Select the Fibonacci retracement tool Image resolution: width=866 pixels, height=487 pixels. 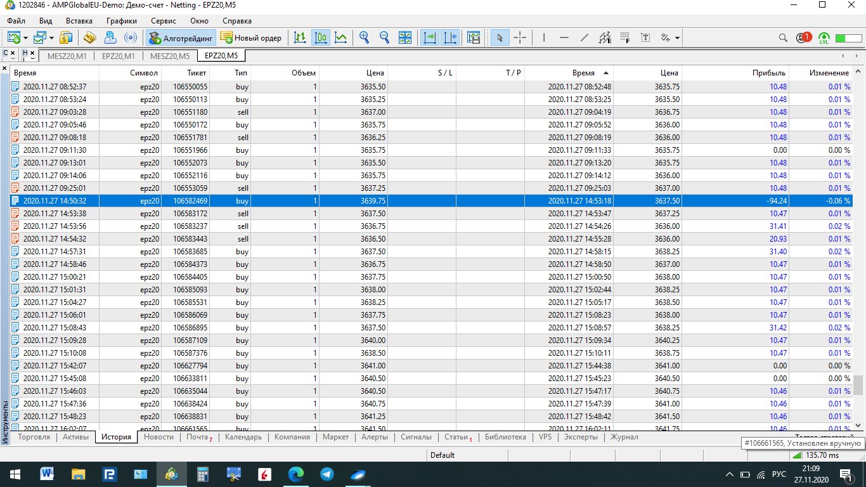point(625,37)
